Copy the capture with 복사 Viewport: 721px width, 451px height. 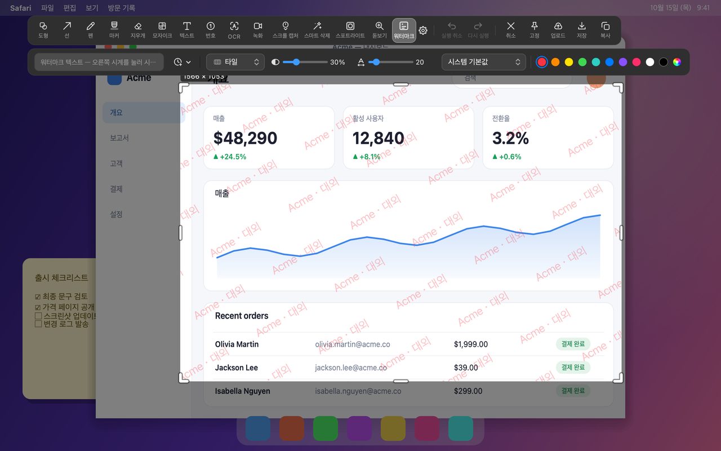606,30
